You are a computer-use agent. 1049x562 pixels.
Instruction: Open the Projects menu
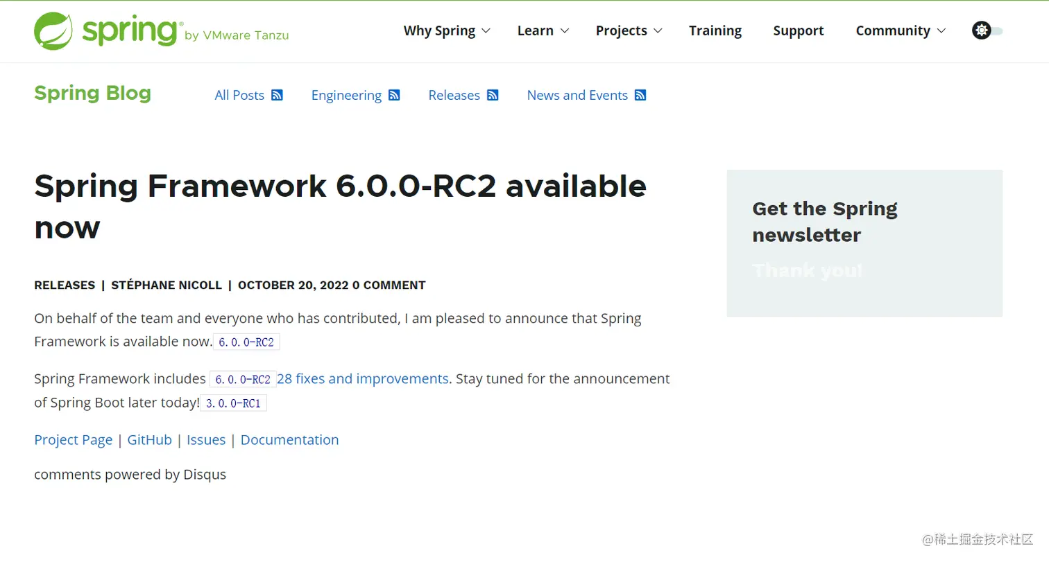pos(622,30)
